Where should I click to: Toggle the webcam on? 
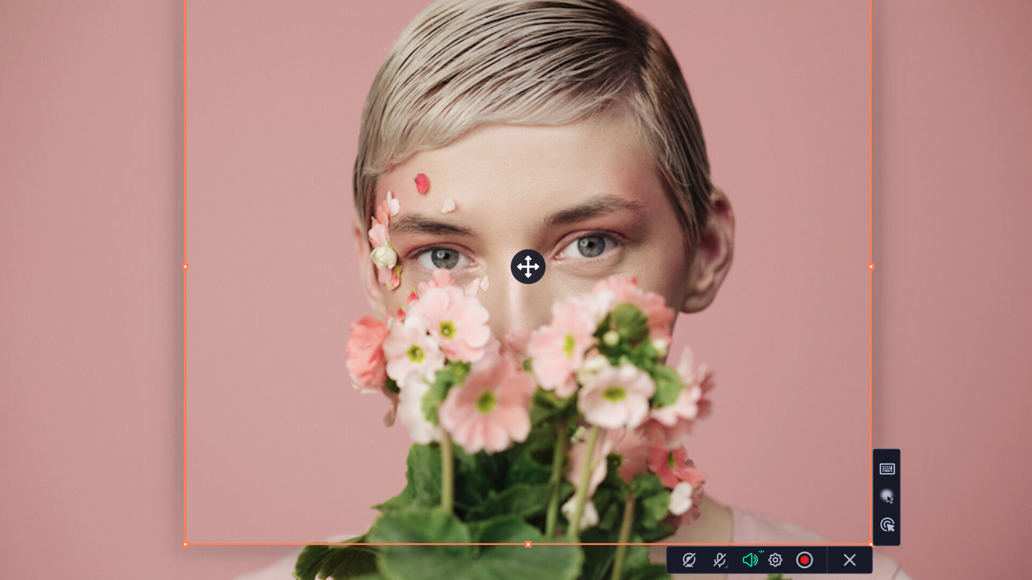point(690,561)
